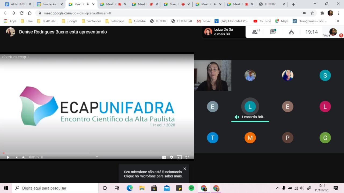Switch to the FUNDEC browser tab
The image size is (344, 193).
coord(272,4)
